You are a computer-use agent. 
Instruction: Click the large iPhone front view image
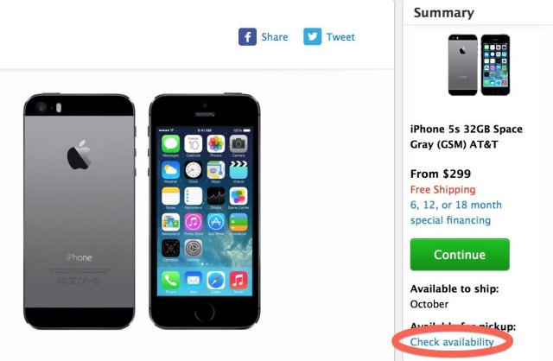tap(205, 212)
